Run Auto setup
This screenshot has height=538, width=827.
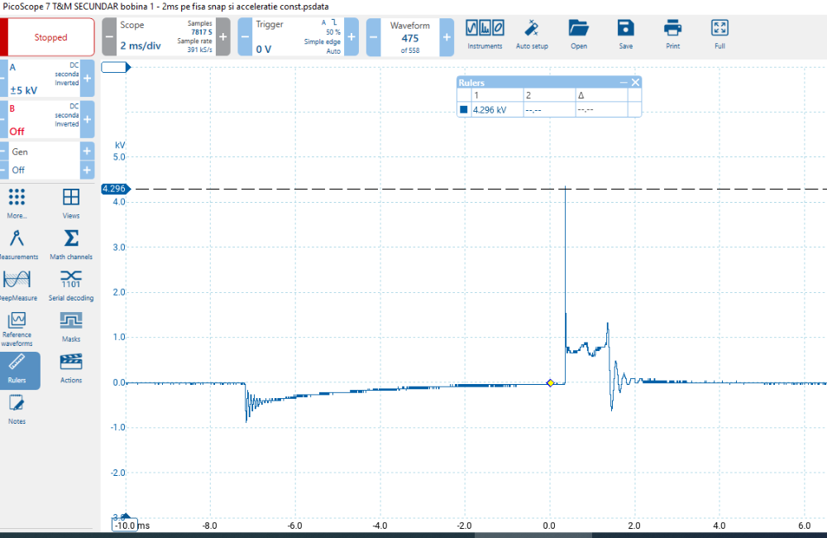pyautogui.click(x=532, y=34)
